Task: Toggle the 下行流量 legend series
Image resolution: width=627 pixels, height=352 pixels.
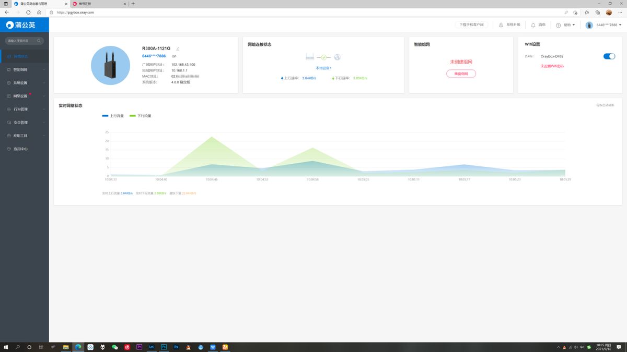Action: (x=141, y=116)
